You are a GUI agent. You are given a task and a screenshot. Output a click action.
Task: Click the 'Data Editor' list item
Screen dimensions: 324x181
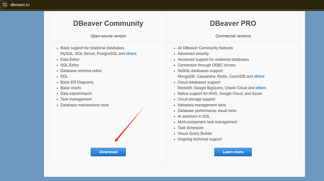click(x=70, y=60)
